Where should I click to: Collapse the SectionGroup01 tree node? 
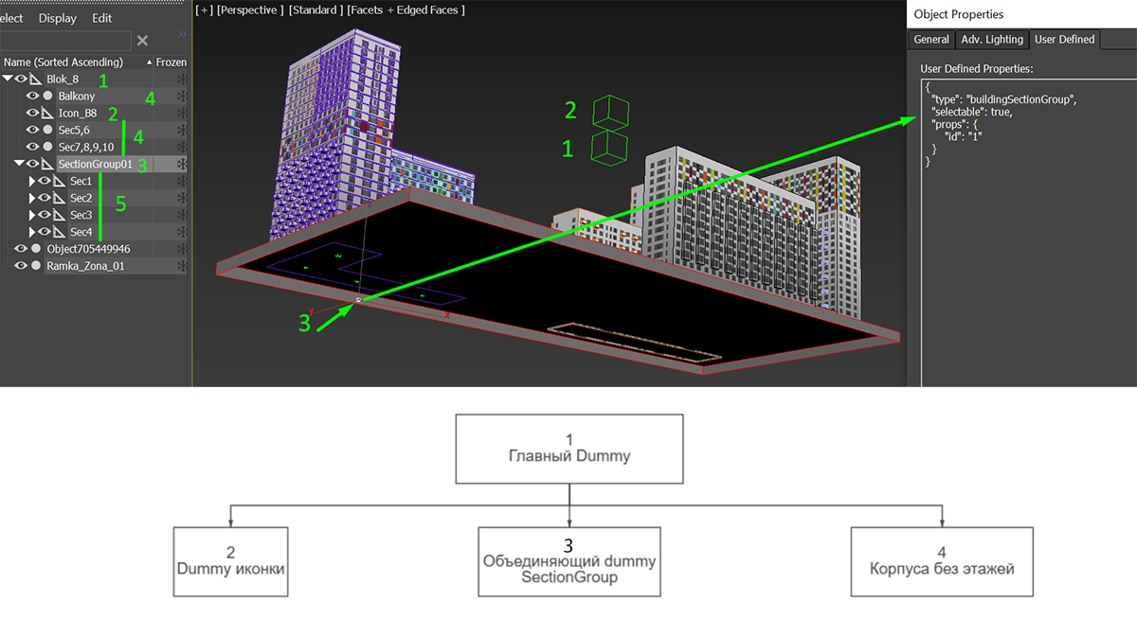point(20,165)
